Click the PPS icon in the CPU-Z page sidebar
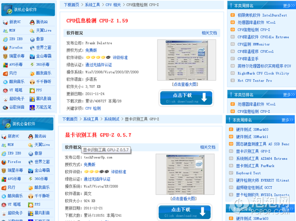 click(32, 91)
